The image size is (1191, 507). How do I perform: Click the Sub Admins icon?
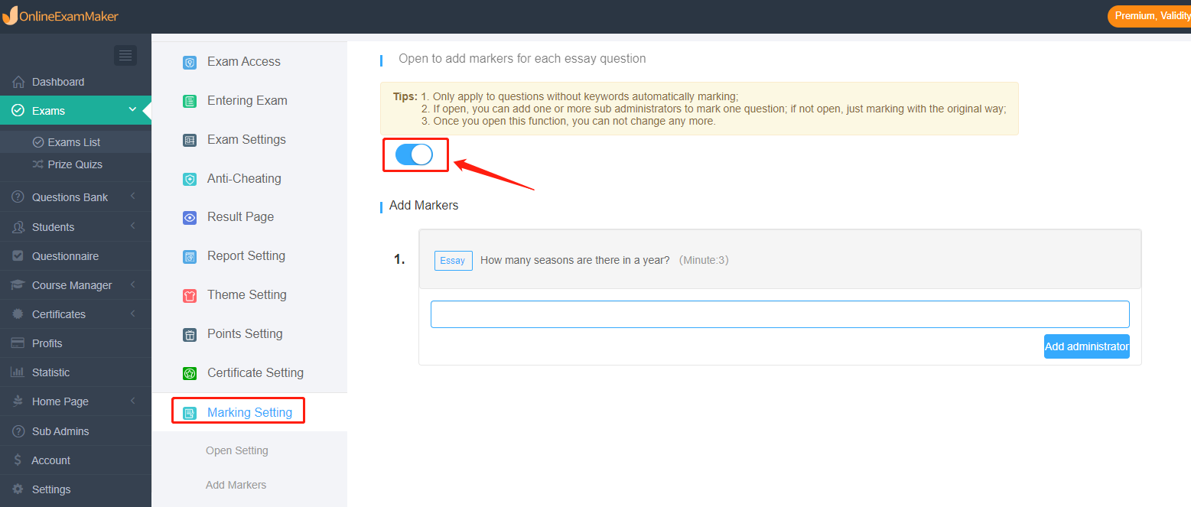[x=18, y=431]
